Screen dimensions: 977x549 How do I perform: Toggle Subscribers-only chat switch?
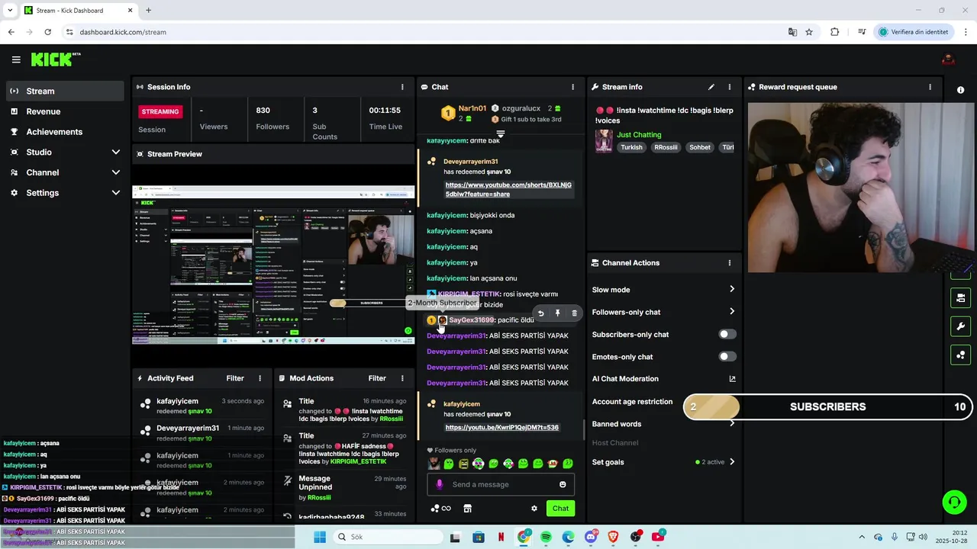(727, 334)
